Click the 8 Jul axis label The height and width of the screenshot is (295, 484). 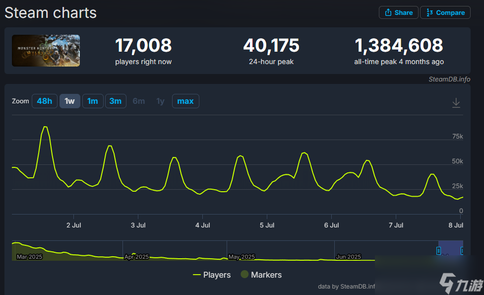pyautogui.click(x=456, y=225)
